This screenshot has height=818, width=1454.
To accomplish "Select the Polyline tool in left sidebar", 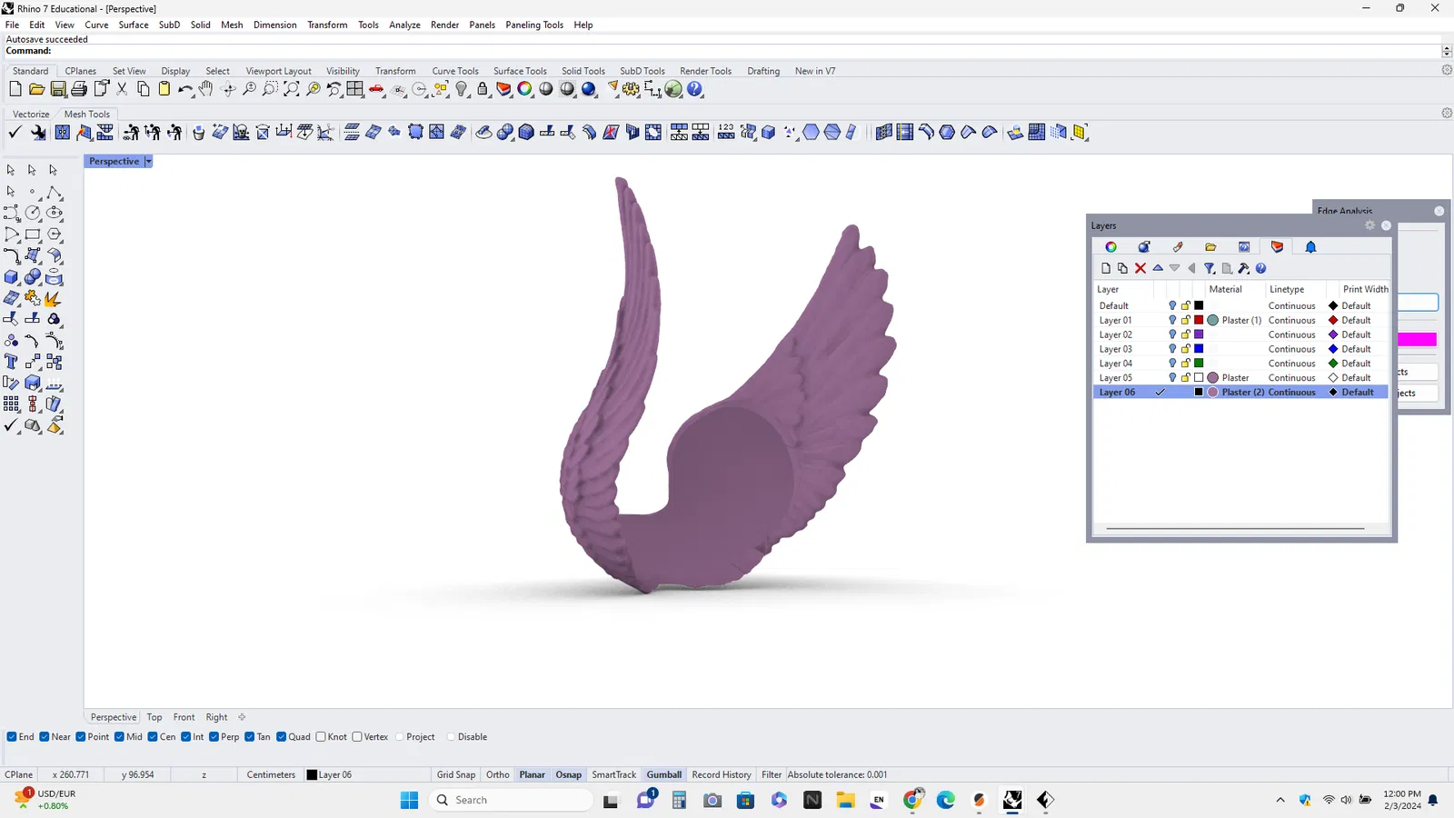I will [54, 192].
